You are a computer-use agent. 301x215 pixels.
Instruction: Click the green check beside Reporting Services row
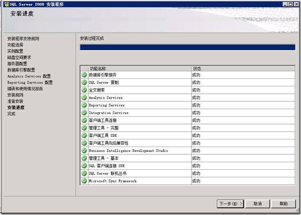point(84,105)
